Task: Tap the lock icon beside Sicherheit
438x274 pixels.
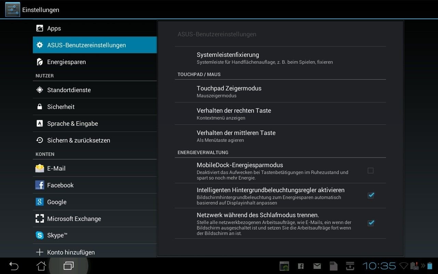Action: 40,107
